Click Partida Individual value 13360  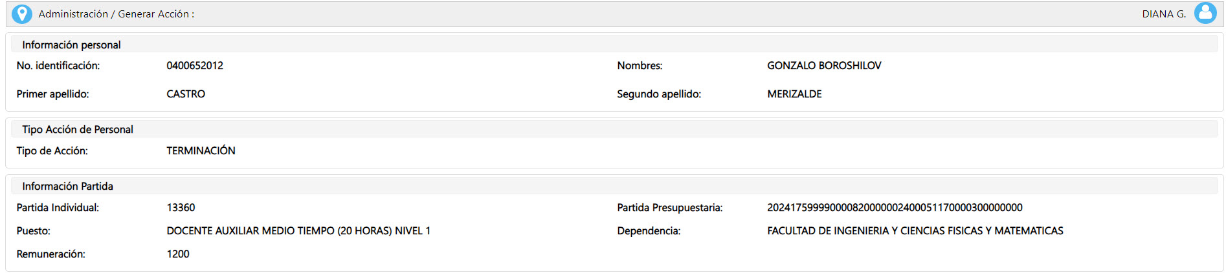point(181,207)
